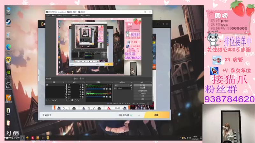Open auxiliary settings in the launcher window
The height and width of the screenshot is (143, 255).
[47, 115]
